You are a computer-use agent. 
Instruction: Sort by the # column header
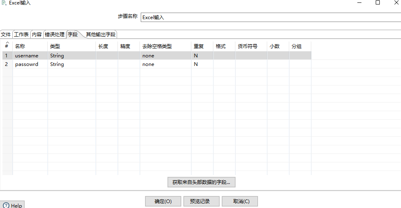point(7,46)
